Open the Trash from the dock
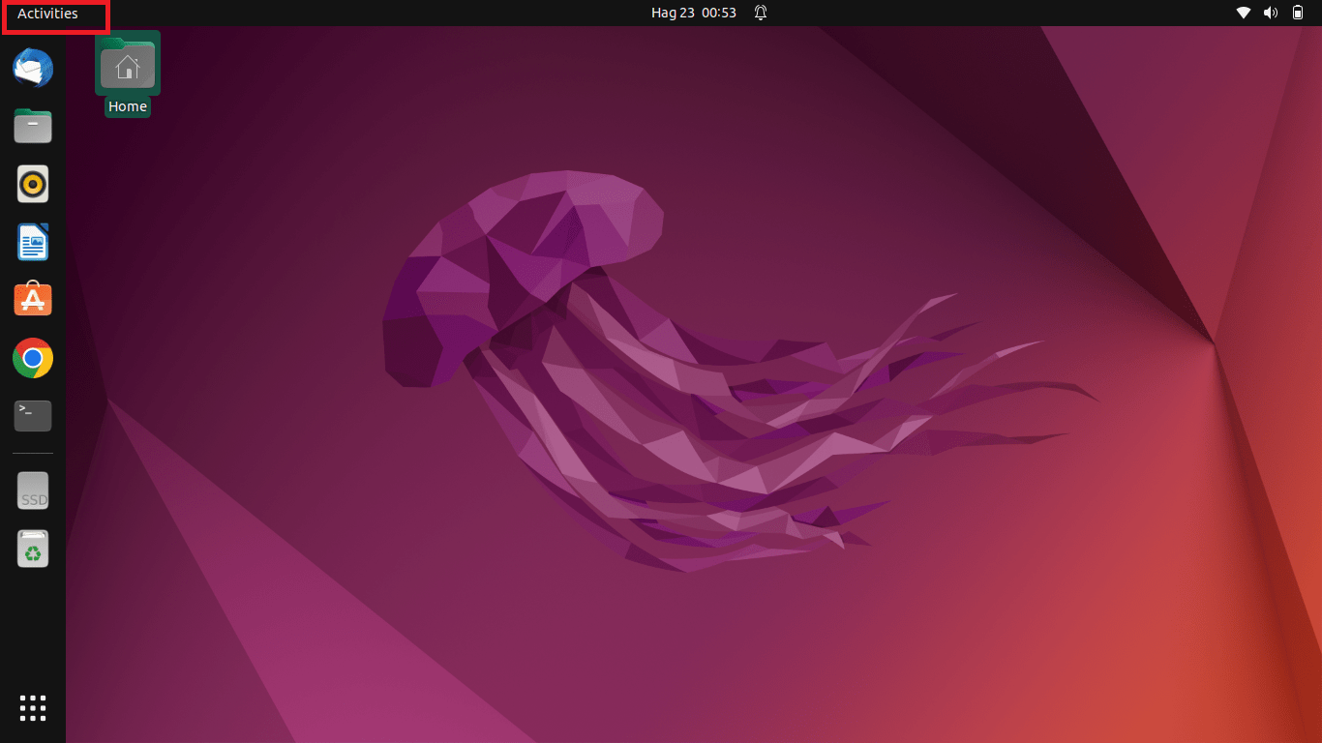The height and width of the screenshot is (743, 1322). point(33,549)
